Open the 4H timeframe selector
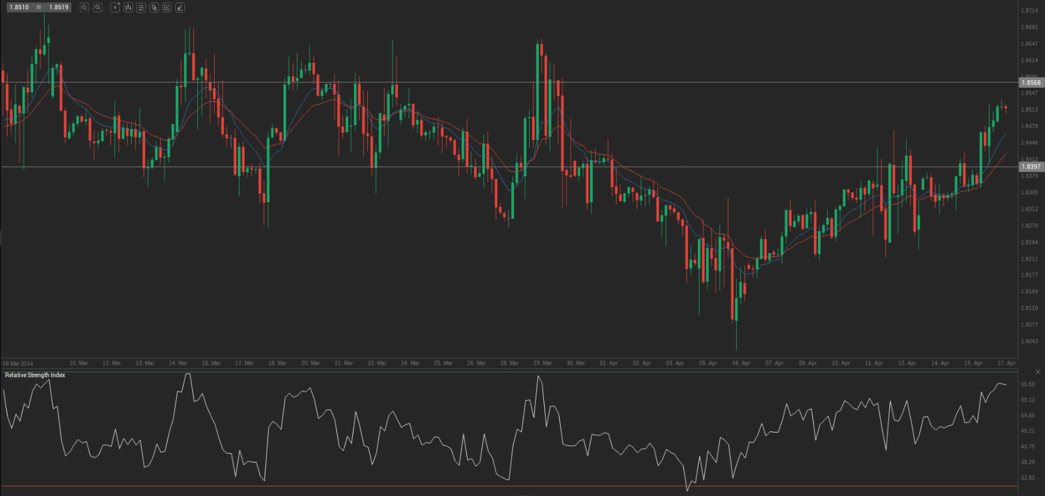The image size is (1045, 496). pyautogui.click(x=115, y=7)
